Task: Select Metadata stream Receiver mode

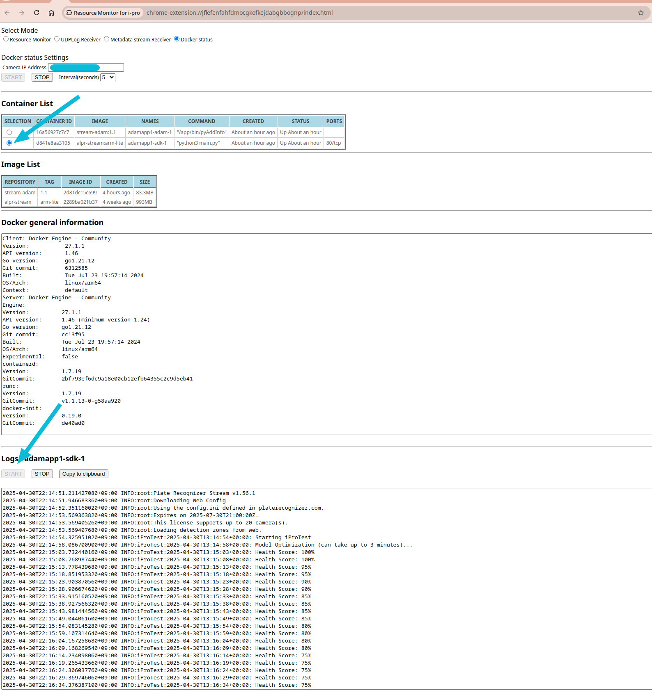Action: click(x=106, y=39)
